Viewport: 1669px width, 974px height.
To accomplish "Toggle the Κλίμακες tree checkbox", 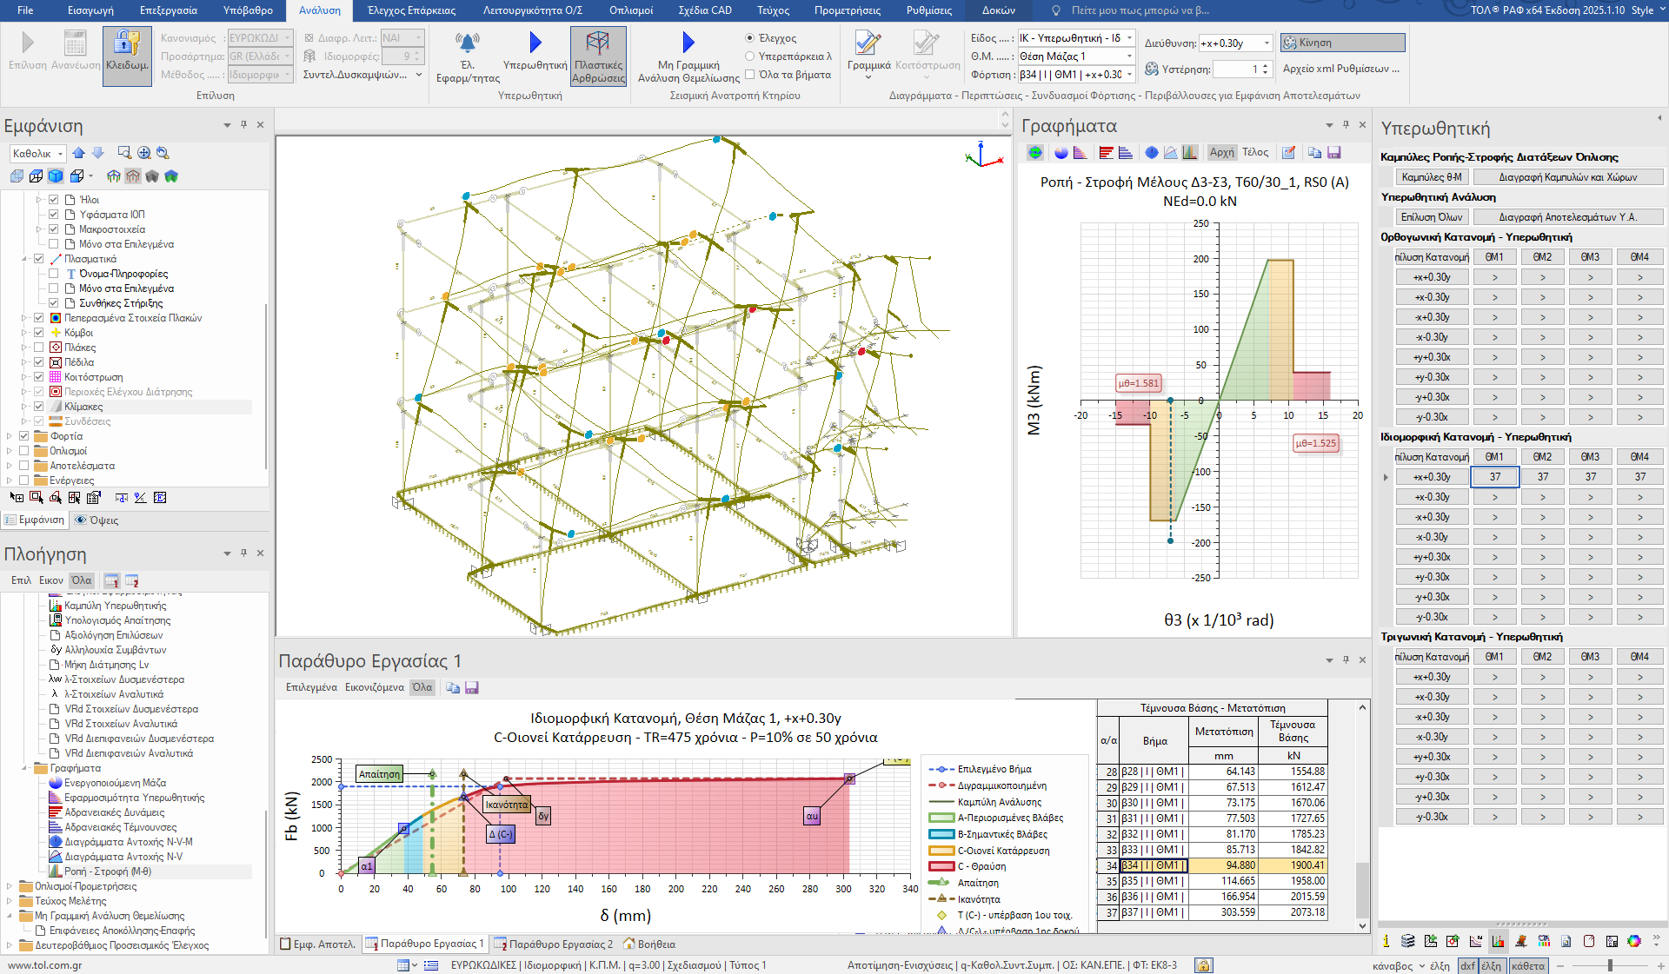I will (38, 407).
